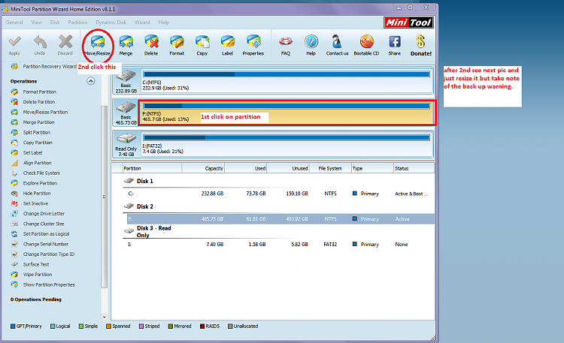Open the Dynamic Disk menu

pos(111,23)
